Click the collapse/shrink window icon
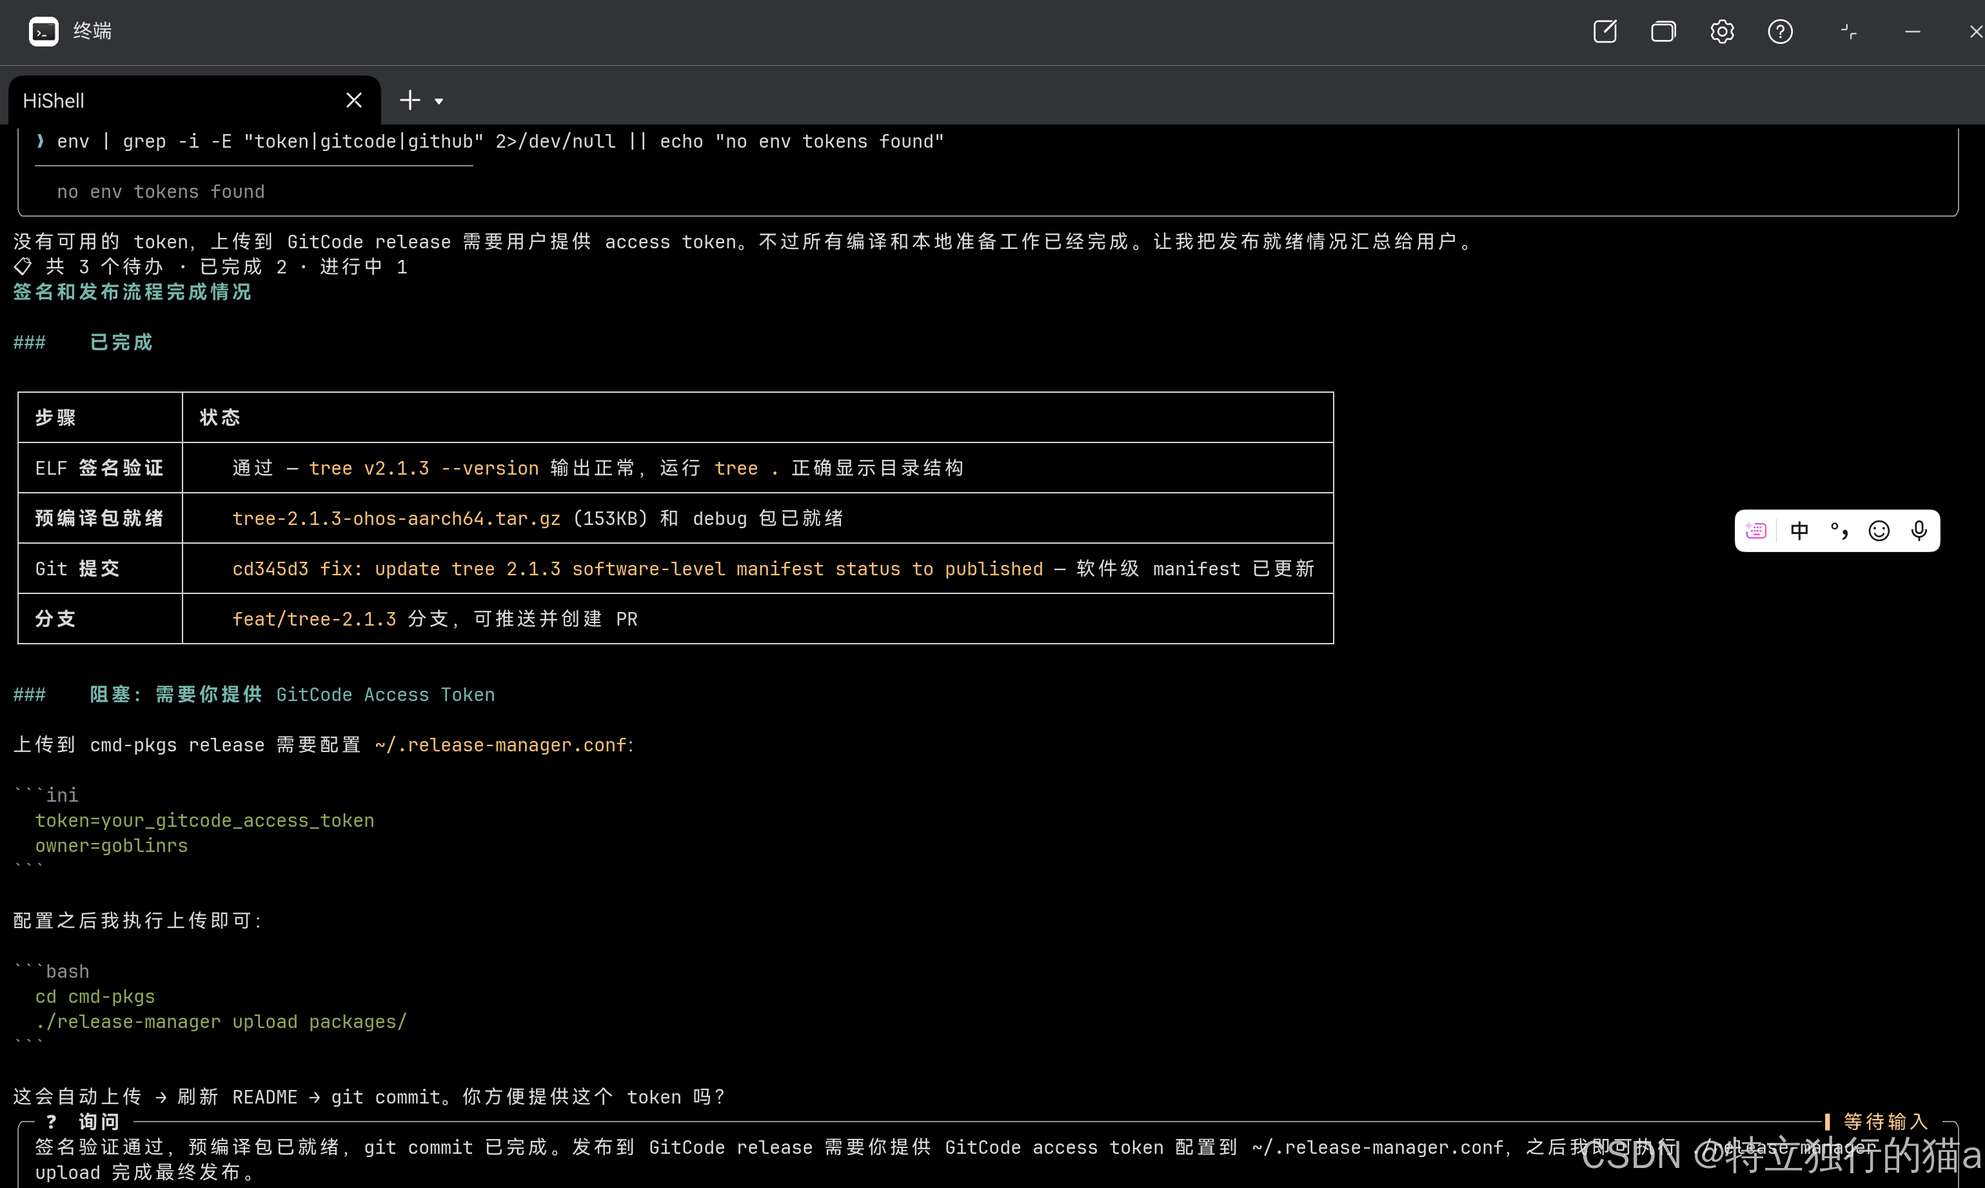Image resolution: width=1985 pixels, height=1188 pixels. [x=1848, y=31]
